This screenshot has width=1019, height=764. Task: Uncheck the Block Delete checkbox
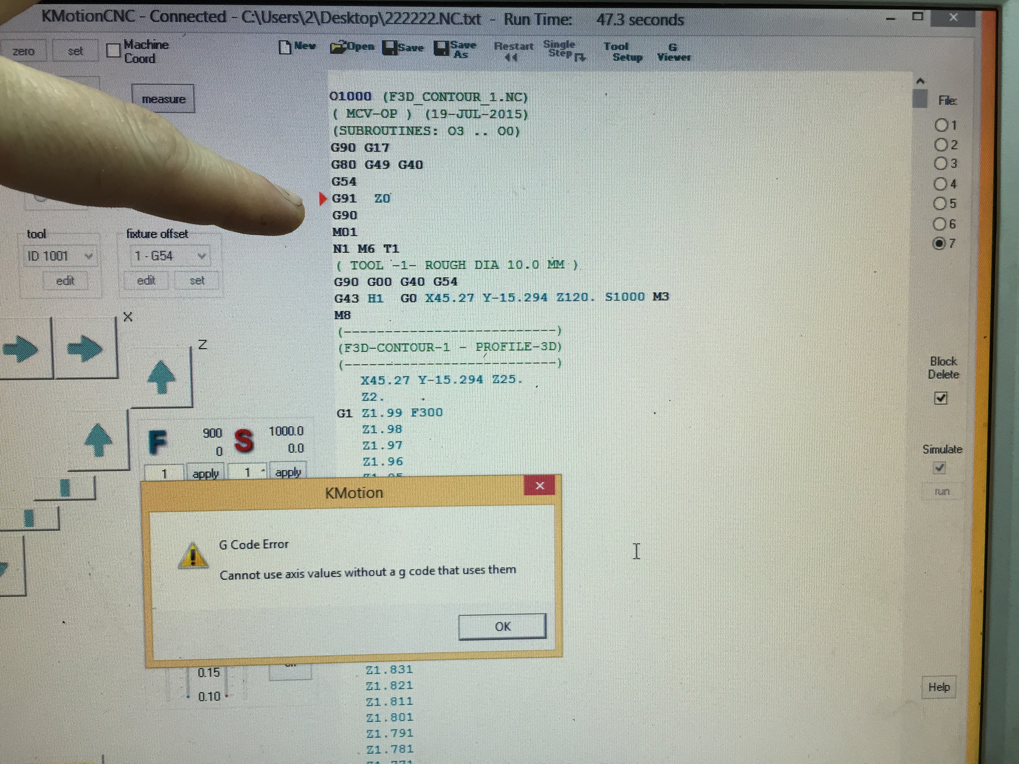[x=940, y=398]
